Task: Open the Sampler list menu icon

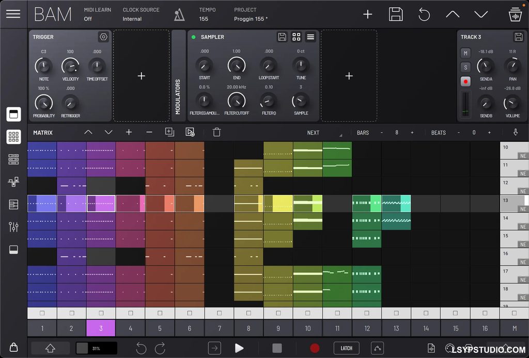Action: click(310, 37)
